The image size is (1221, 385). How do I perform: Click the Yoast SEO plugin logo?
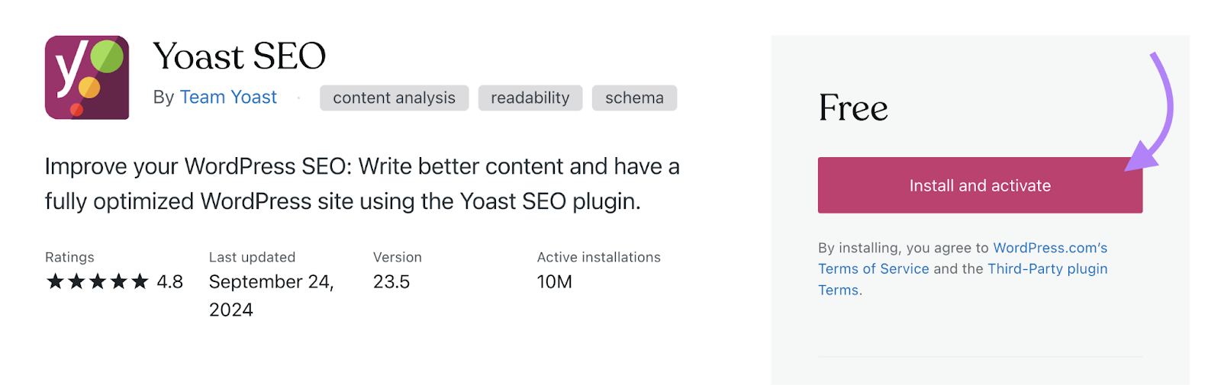coord(87,78)
